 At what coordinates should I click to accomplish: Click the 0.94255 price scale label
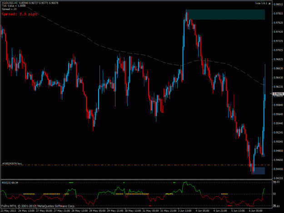click(279, 178)
